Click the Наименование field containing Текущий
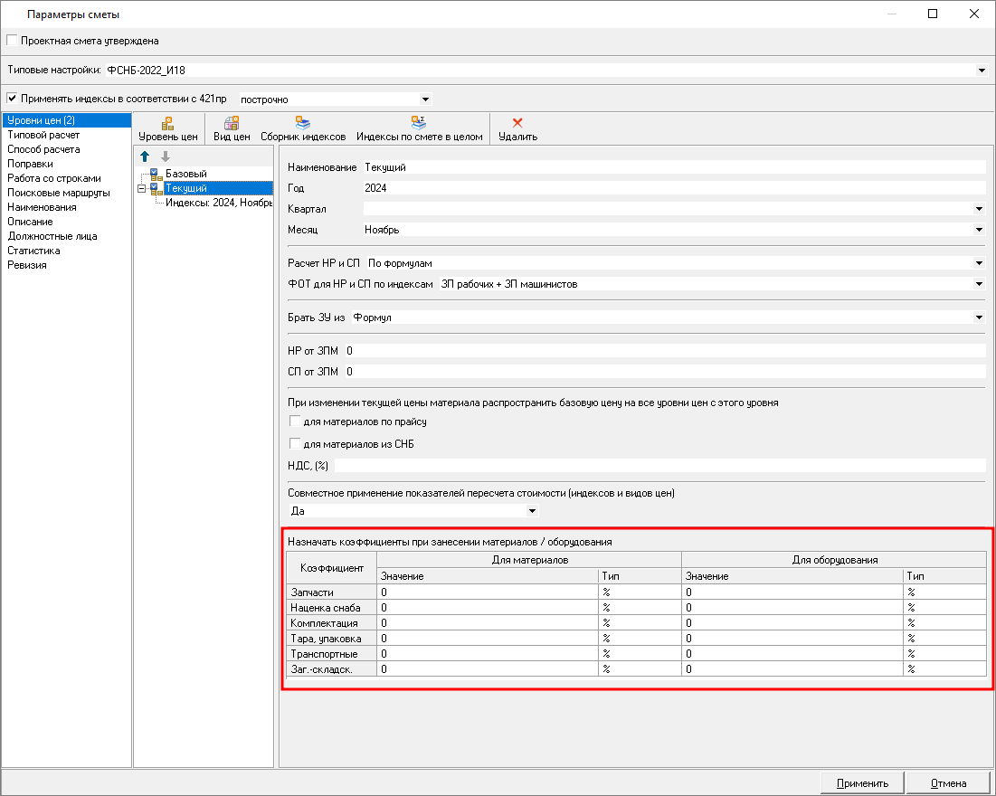The width and height of the screenshot is (996, 796). [x=674, y=167]
